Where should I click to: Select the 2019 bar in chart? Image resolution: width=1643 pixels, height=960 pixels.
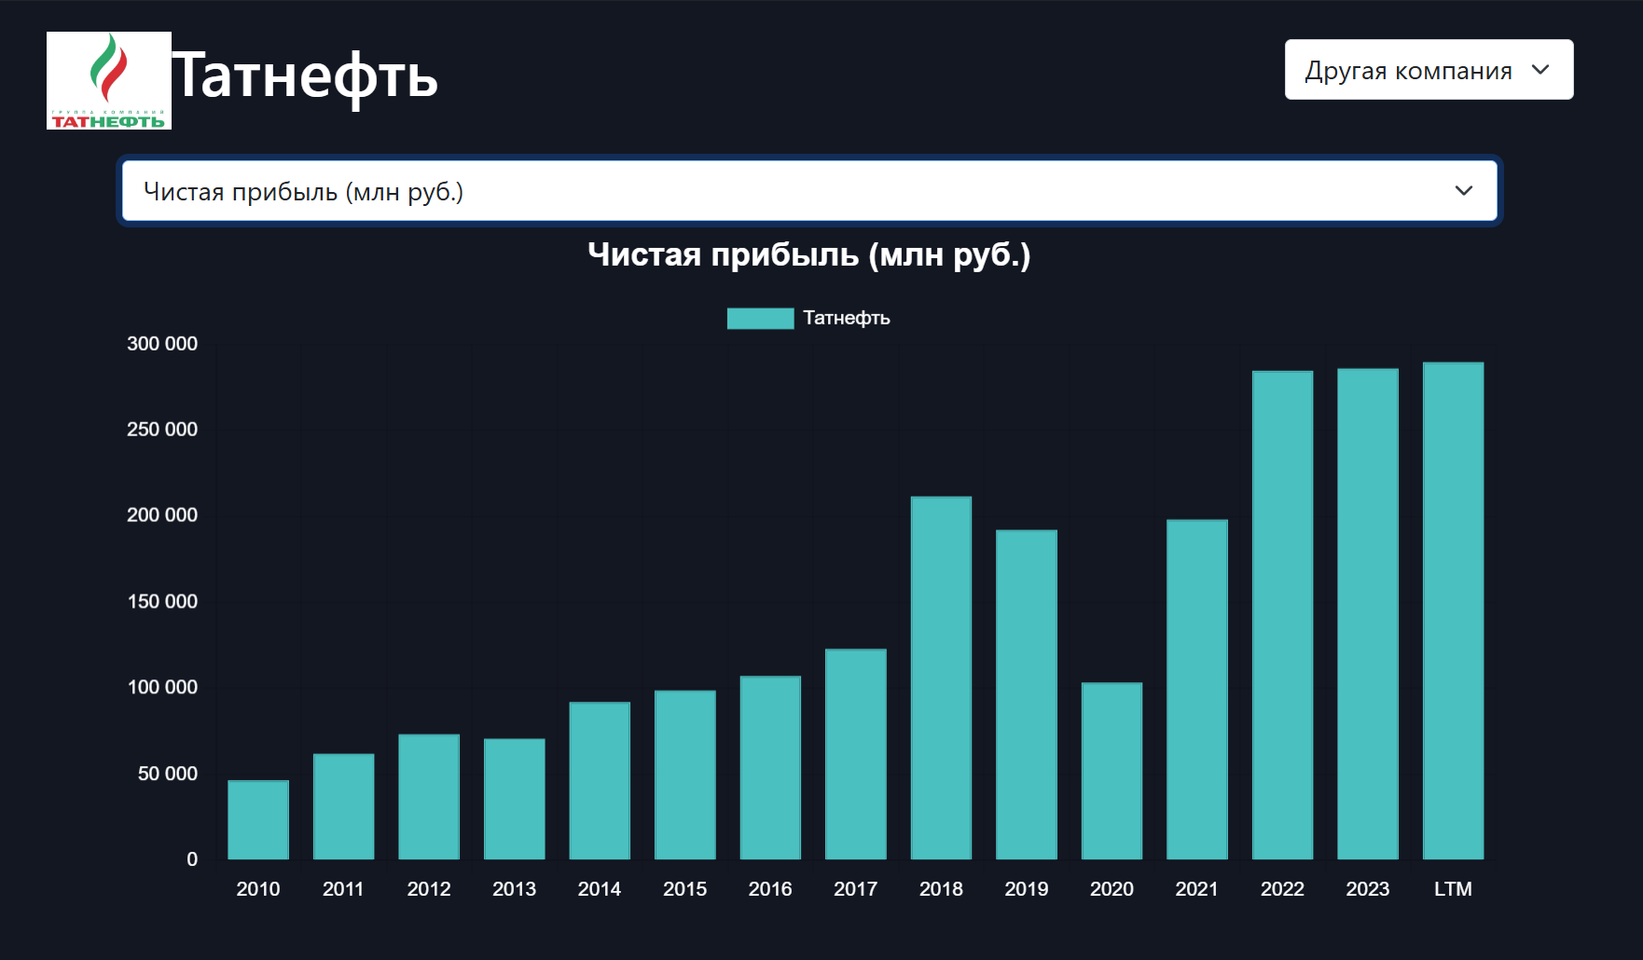[1026, 694]
